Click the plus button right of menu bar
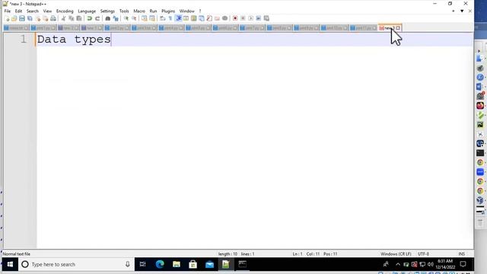Screen dimensions: 487x274 pyautogui.click(x=454, y=11)
